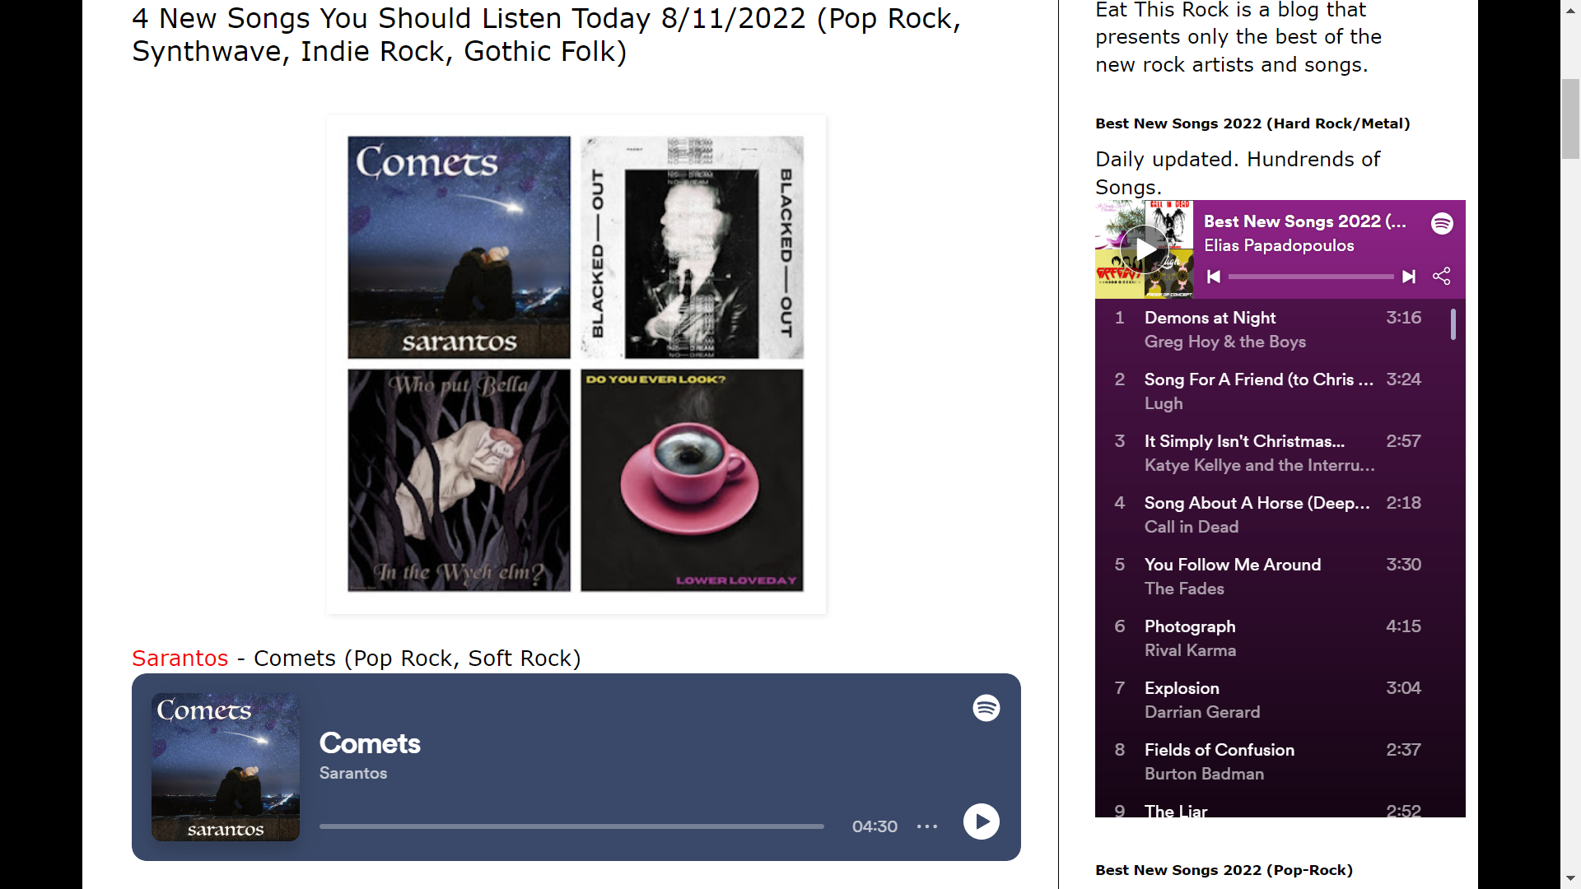Screen dimensions: 1581x889
Task: Play the Comets track in Spotify embed
Action: coord(981,822)
